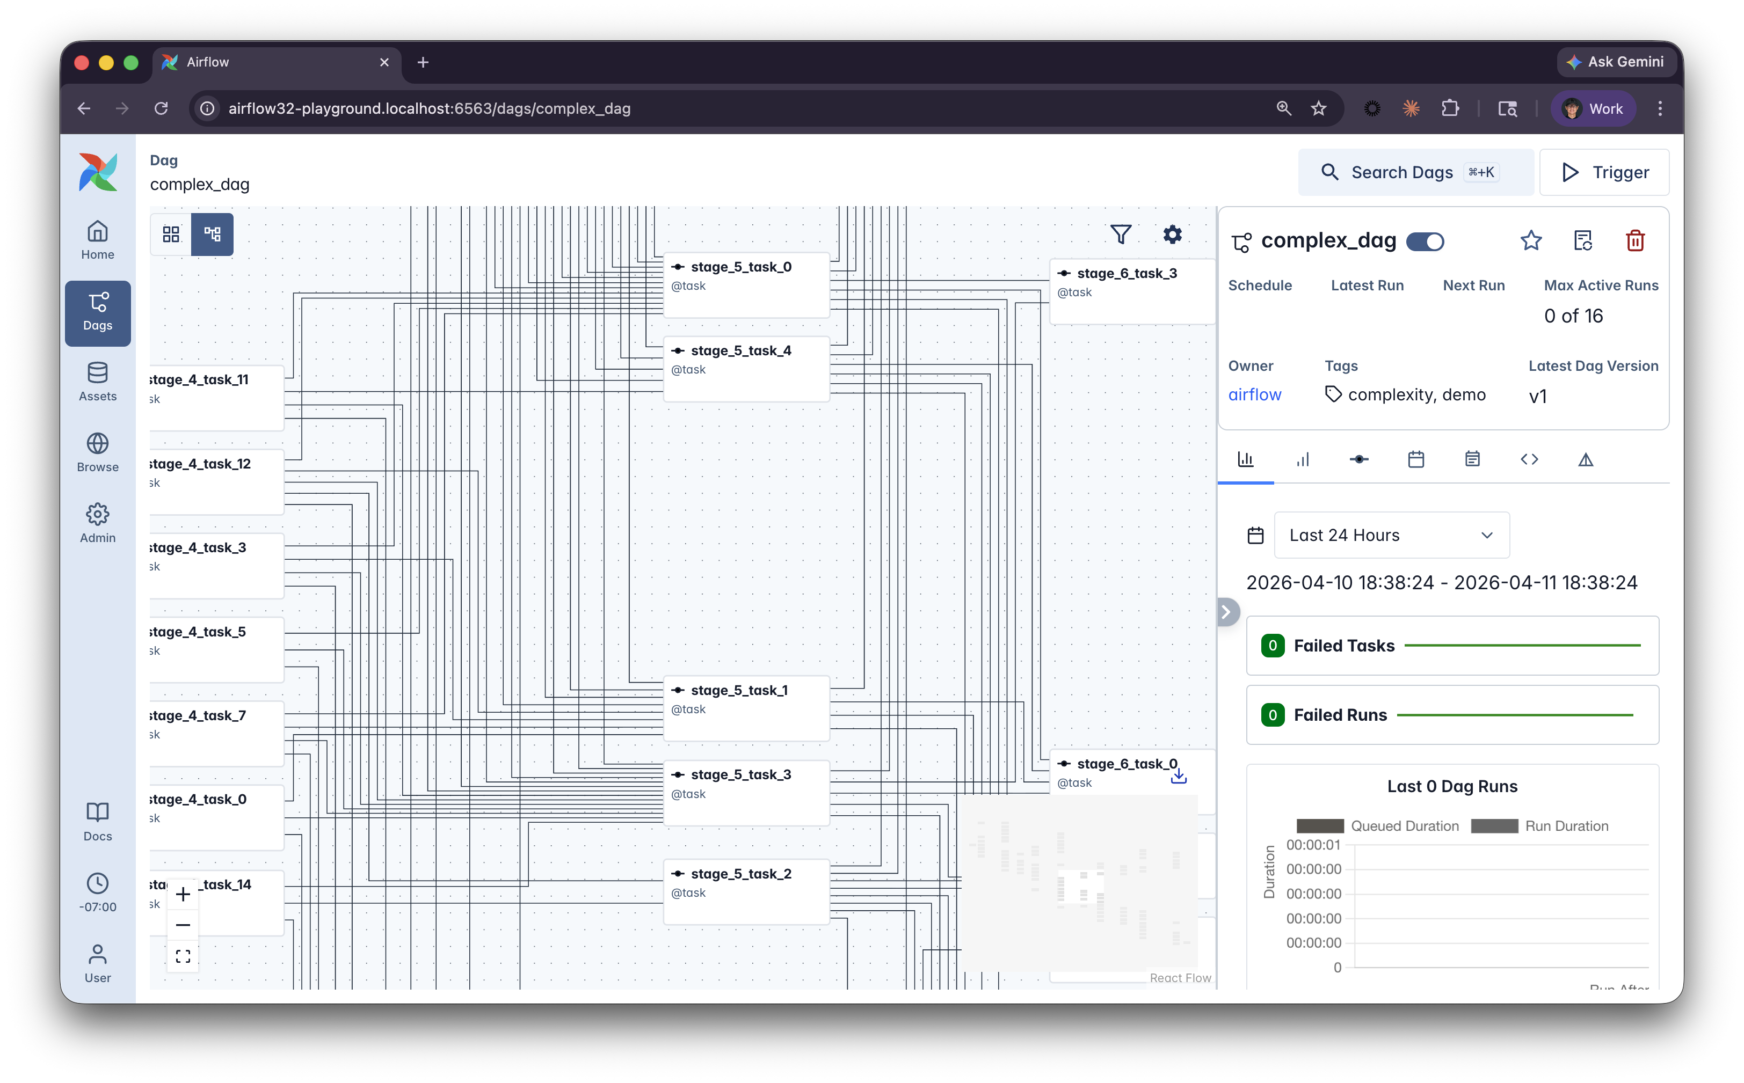The image size is (1744, 1083).
Task: Switch to graph view layout
Action: click(x=212, y=234)
